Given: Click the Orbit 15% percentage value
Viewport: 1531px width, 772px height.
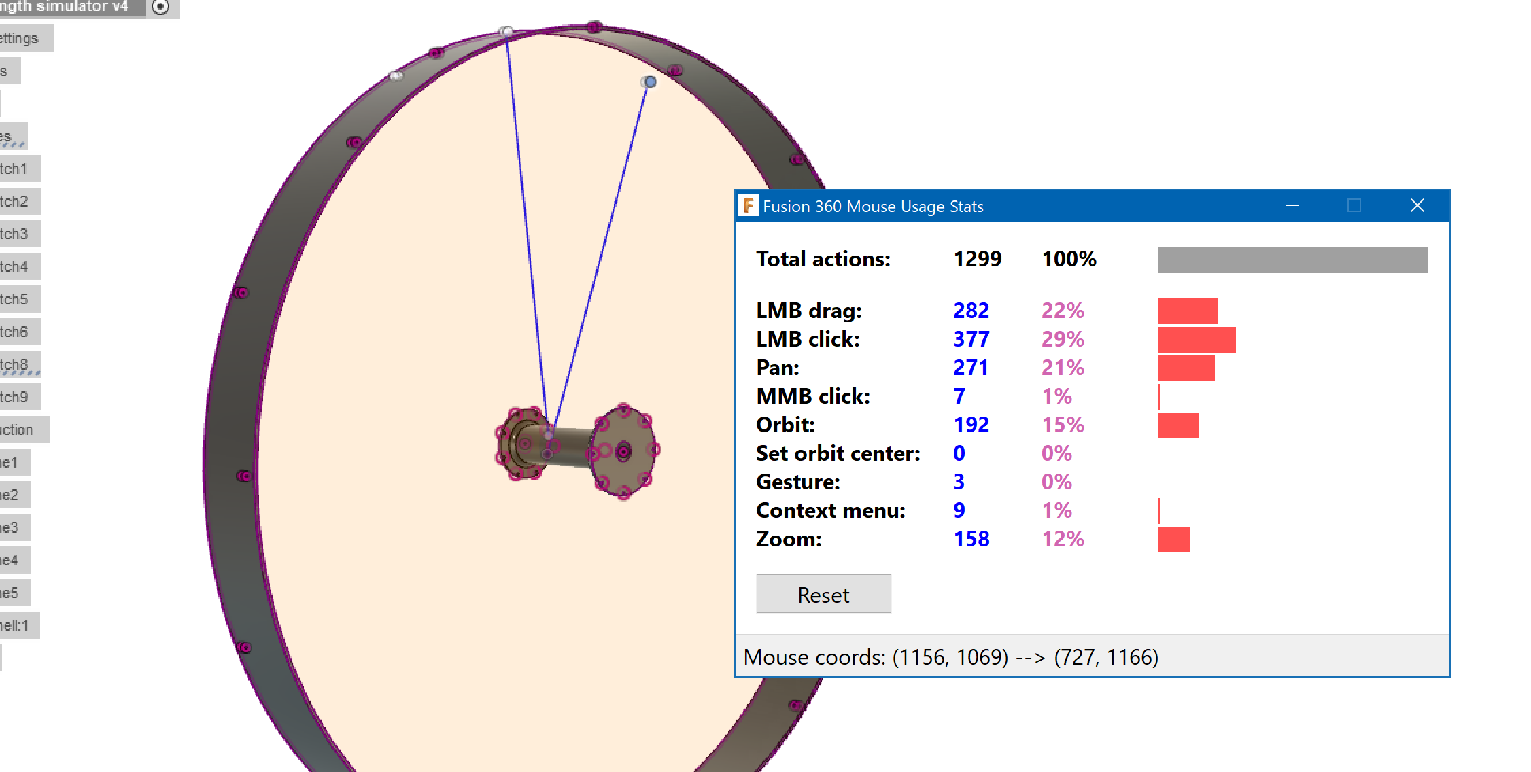Looking at the screenshot, I should click(1063, 425).
